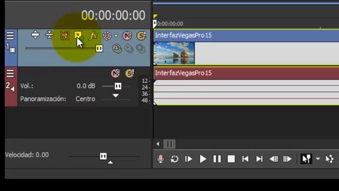Expand edit tool dropdown arrow
This screenshot has width=339, height=191.
click(x=318, y=159)
